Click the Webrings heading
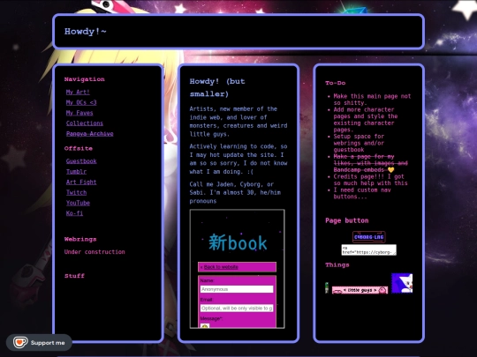 click(80, 239)
